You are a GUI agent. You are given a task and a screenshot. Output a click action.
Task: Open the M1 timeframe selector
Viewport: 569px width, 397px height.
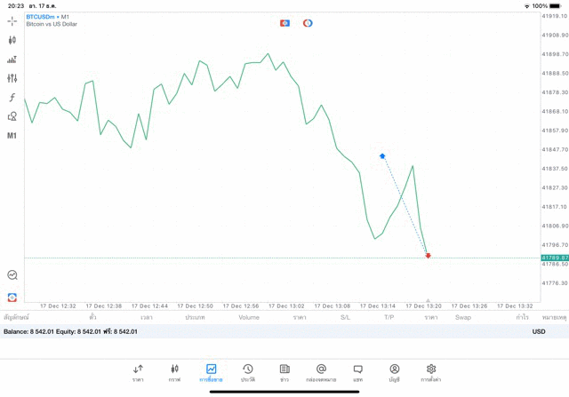(x=12, y=136)
